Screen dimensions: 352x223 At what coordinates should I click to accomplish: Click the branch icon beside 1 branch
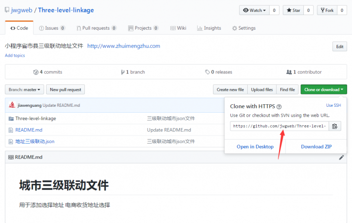coord(123,72)
